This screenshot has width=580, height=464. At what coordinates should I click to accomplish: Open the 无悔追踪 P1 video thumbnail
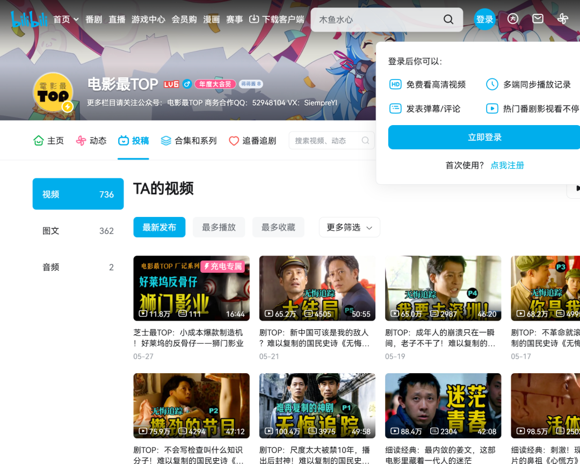tap(317, 405)
